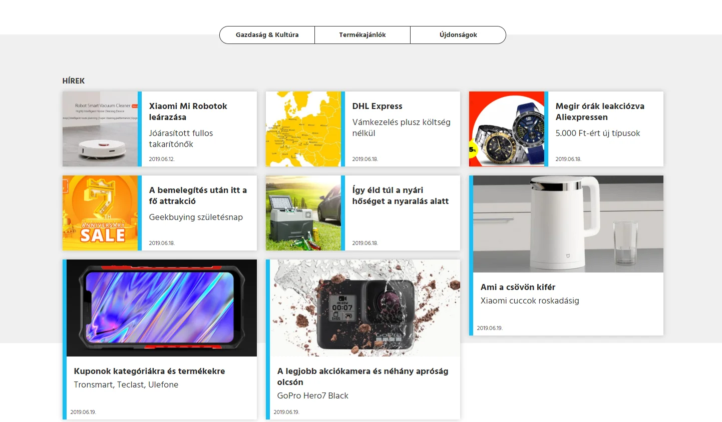
Task: Open the DHL Express article title
Action: (377, 106)
